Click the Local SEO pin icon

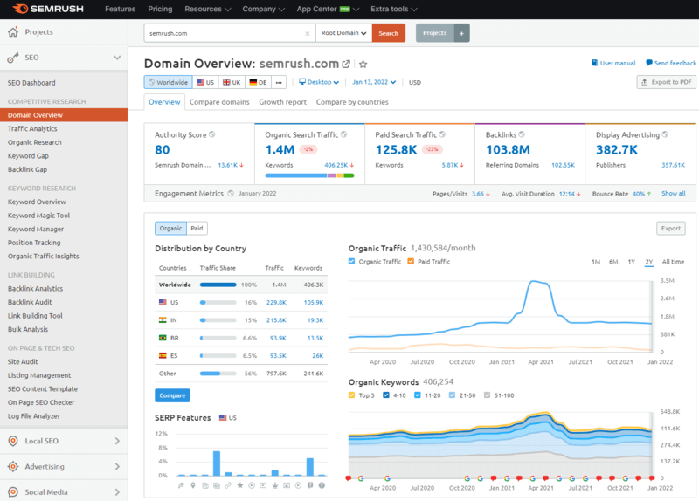point(13,442)
